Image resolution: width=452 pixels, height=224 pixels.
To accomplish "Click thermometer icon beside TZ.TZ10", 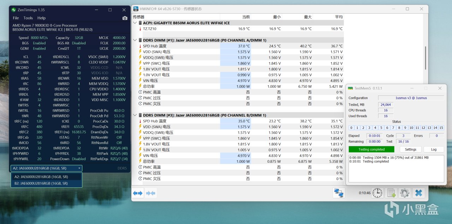I will [140, 29].
